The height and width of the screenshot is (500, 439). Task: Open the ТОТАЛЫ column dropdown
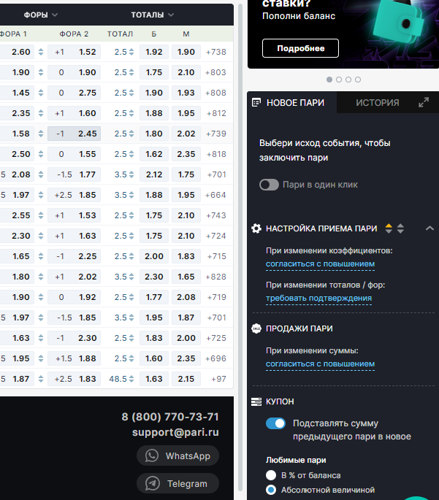click(x=153, y=15)
